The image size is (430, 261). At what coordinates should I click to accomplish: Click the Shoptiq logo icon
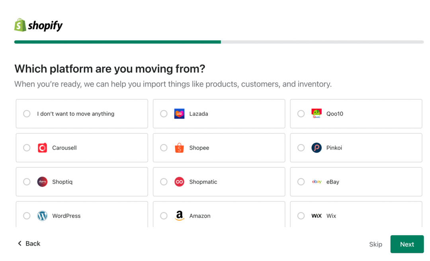pyautogui.click(x=43, y=182)
